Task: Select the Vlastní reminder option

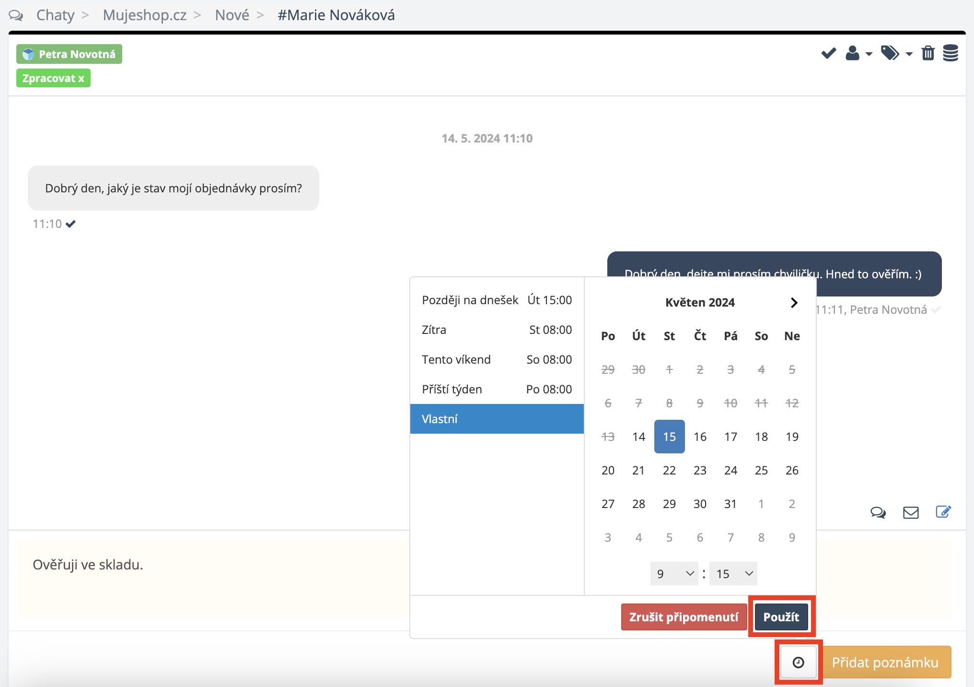Action: (x=497, y=419)
